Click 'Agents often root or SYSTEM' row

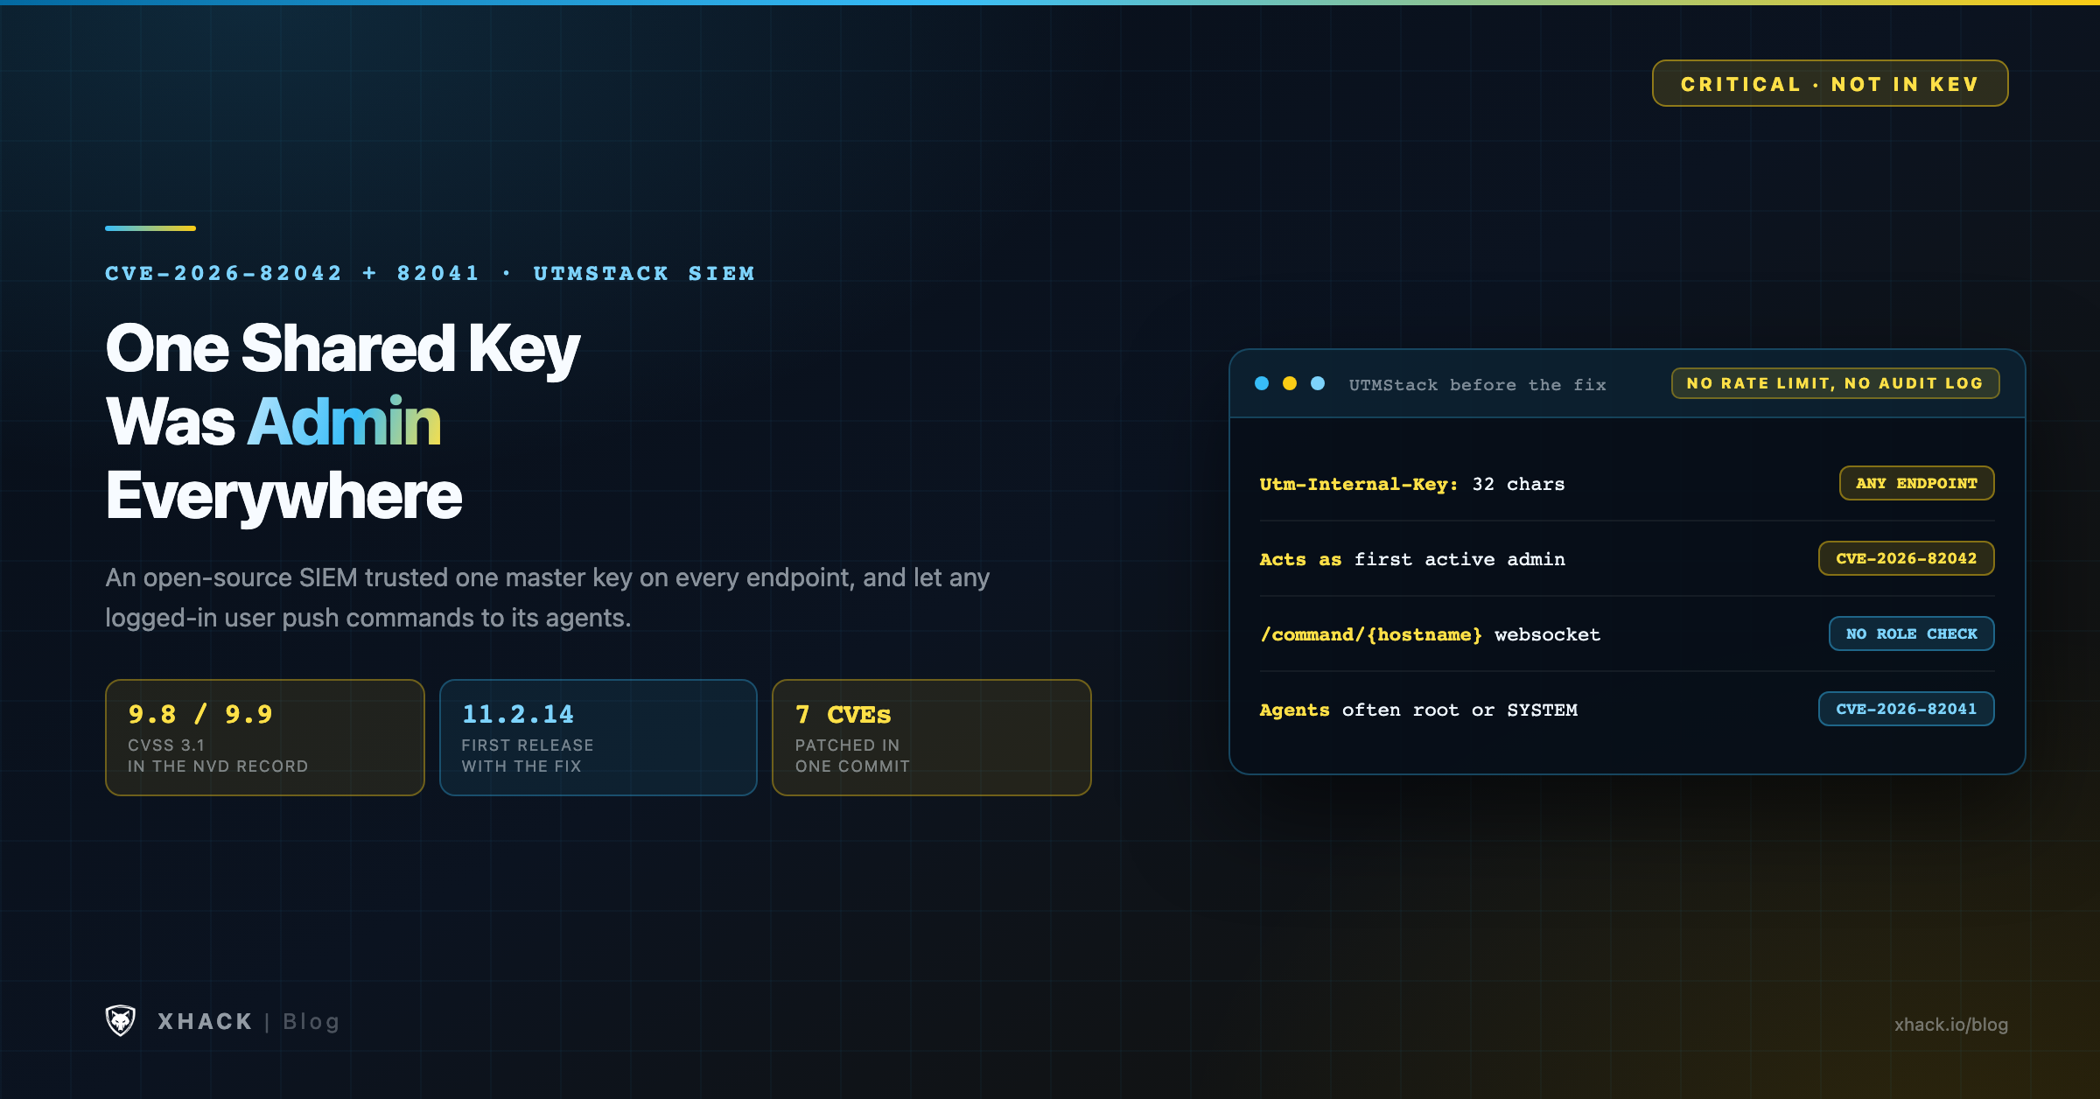(1627, 710)
